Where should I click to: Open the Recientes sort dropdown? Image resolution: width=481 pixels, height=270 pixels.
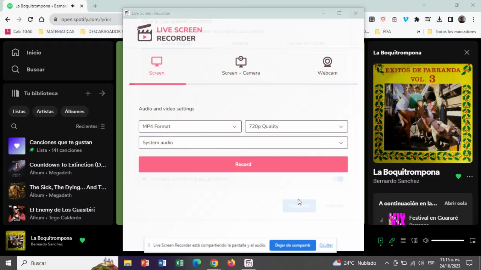point(91,126)
